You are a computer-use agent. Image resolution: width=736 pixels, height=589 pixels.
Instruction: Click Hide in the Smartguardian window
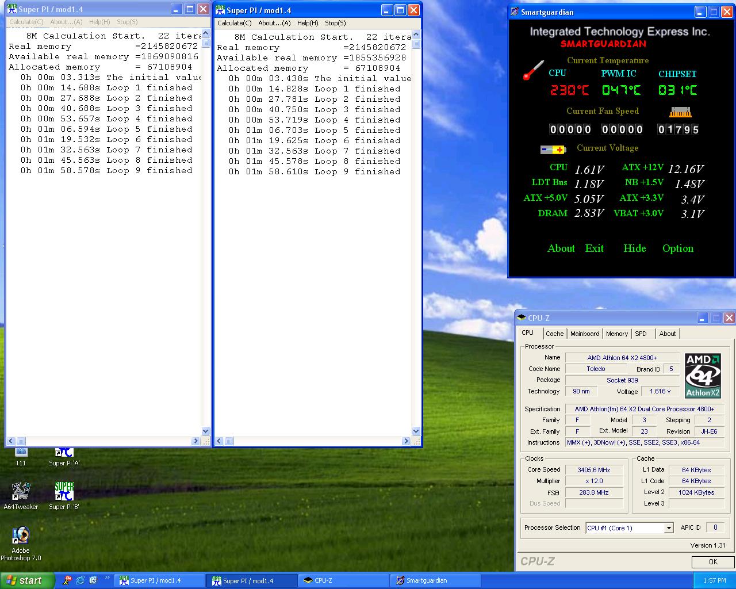click(x=634, y=248)
